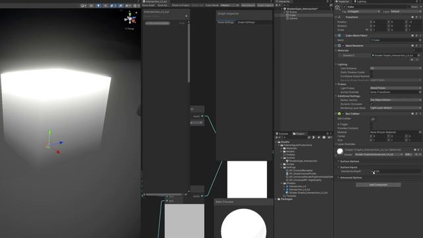Click the Edit Collider icon button
The height and width of the screenshot is (238, 423).
[x=373, y=119]
